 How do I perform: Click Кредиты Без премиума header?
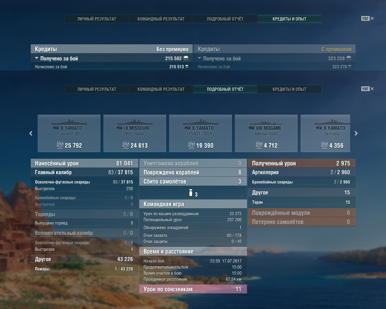112,49
